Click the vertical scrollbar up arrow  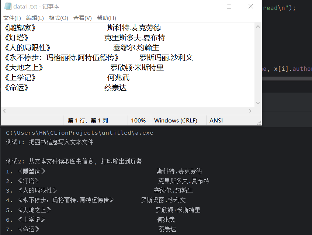258,27
